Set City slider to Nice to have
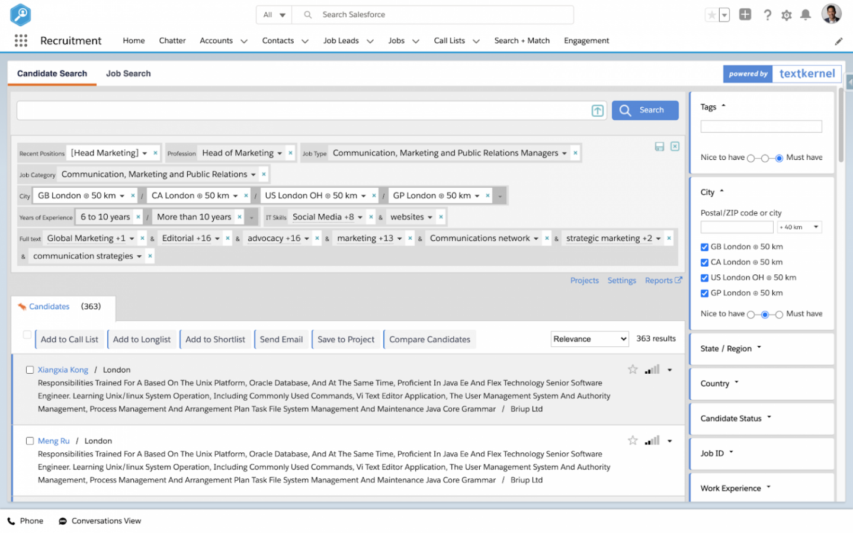Image resolution: width=853 pixels, height=533 pixels. (751, 314)
